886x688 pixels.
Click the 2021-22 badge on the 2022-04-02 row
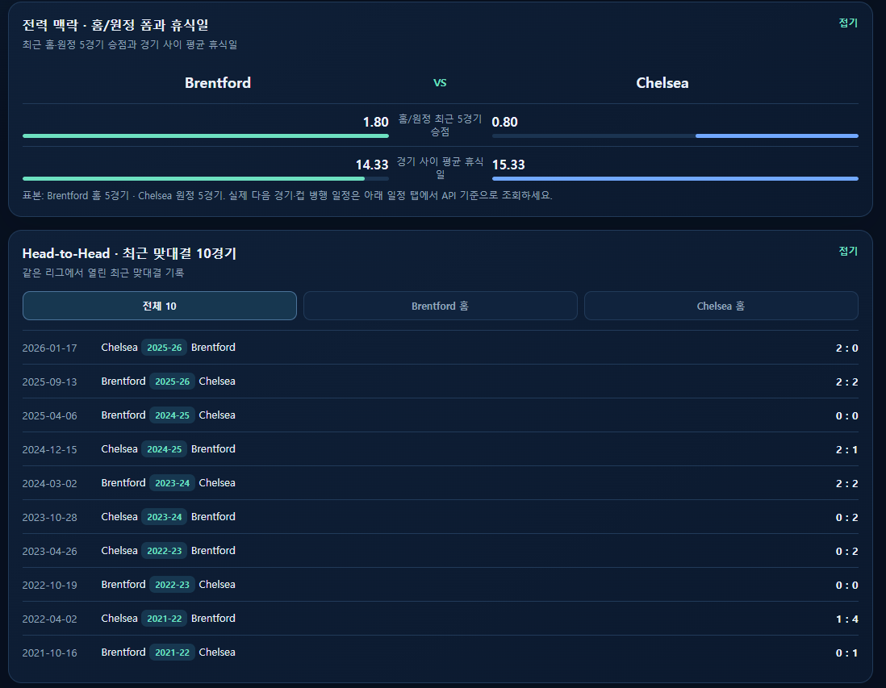(x=165, y=619)
